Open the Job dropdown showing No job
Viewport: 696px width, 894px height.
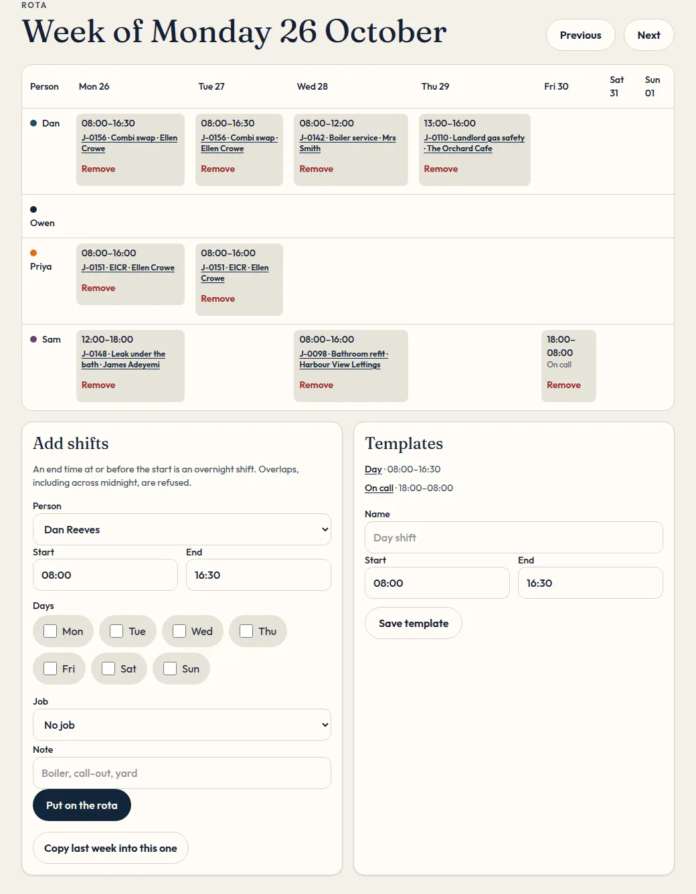(182, 725)
